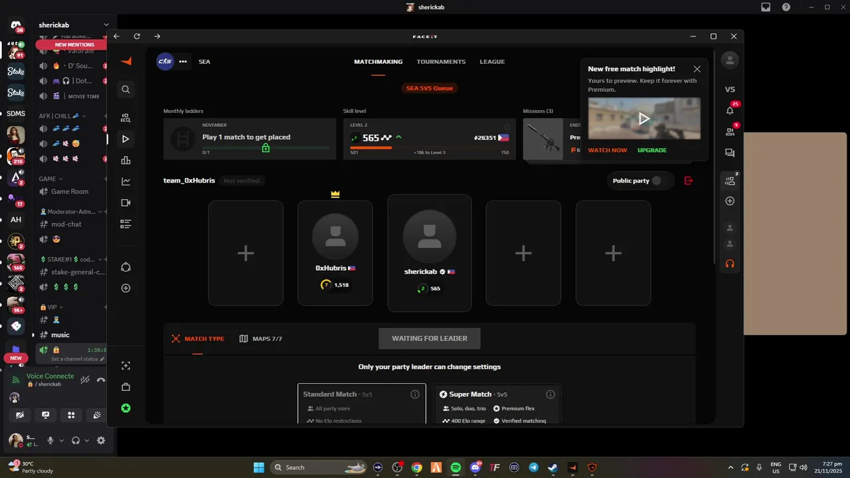The image size is (850, 478).
Task: Open the sherickab server dropdown
Action: click(x=106, y=25)
